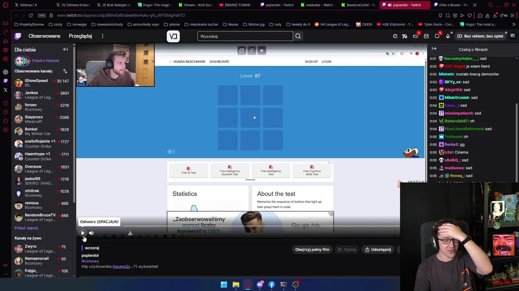519x291 pixels.
Task: Click the search magnifier button
Action: tap(298, 36)
